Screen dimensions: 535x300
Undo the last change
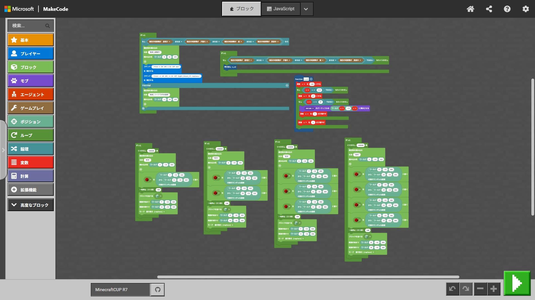click(x=453, y=289)
